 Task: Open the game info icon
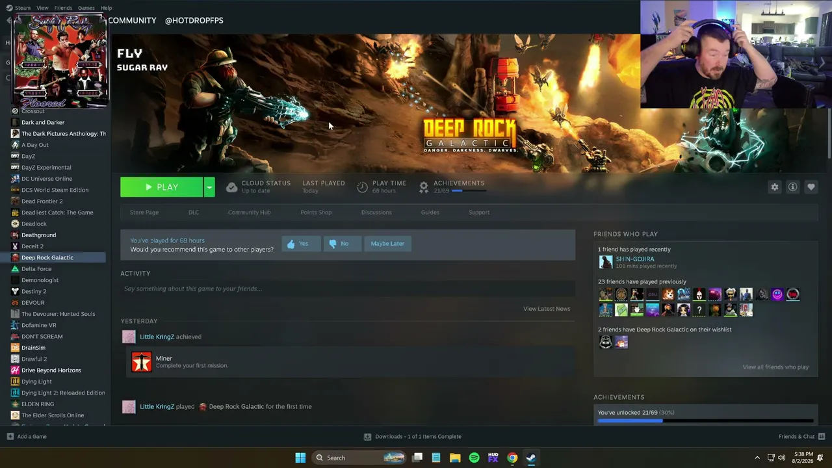(793, 187)
